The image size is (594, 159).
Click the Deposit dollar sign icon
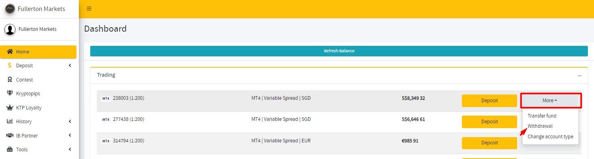pos(10,65)
